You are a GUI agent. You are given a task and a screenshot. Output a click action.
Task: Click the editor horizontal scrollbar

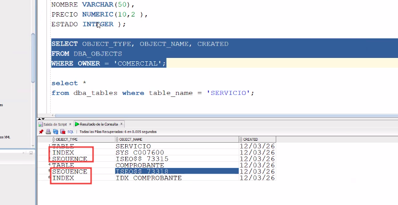pyautogui.click(x=195, y=115)
